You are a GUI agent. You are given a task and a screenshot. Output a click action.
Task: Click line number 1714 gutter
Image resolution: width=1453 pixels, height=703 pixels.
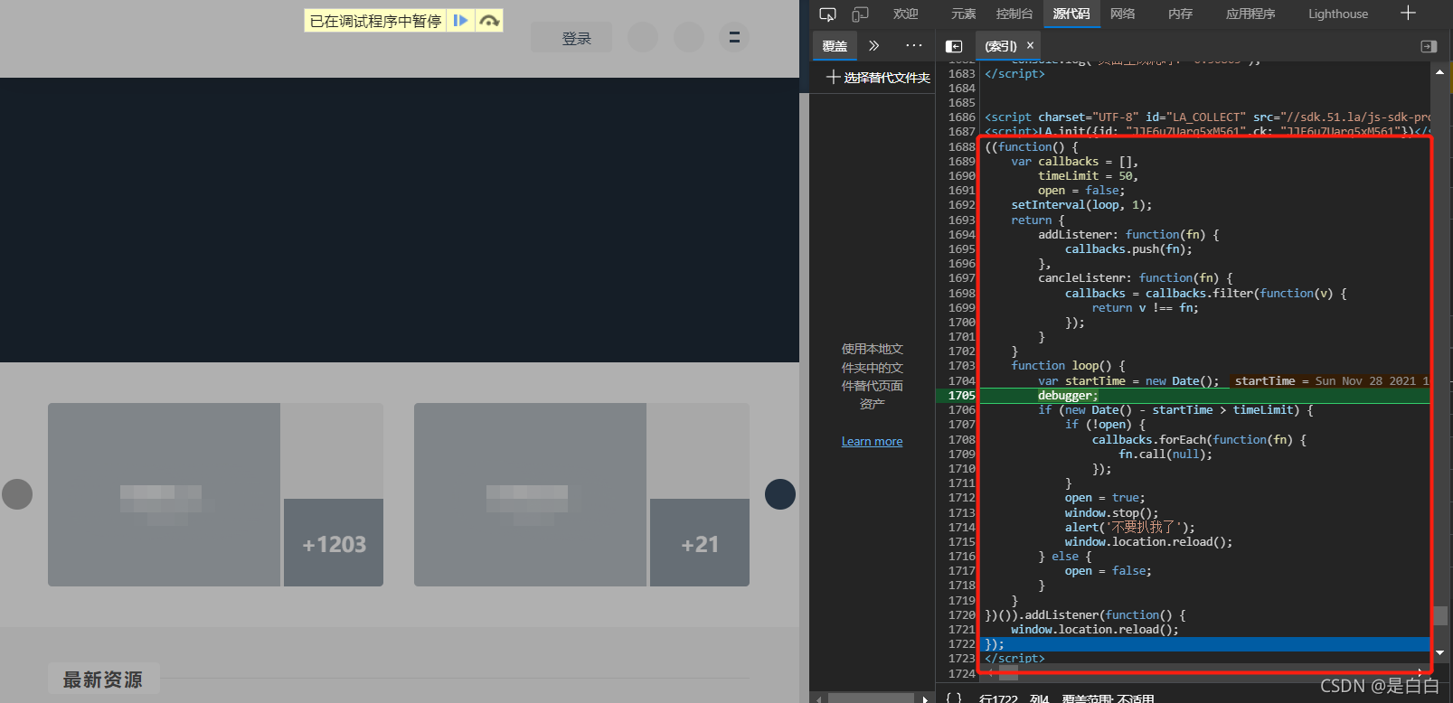pos(961,527)
